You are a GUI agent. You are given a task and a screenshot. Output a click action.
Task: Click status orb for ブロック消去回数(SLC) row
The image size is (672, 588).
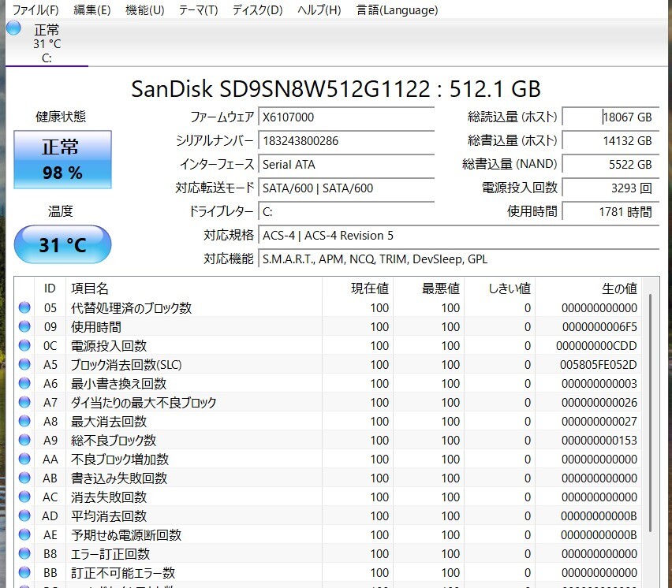(x=24, y=365)
